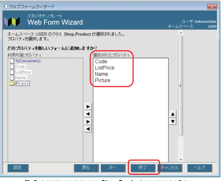221x181 pixels.
Task: Select ListPrice in available properties list
Action: click(x=23, y=72)
